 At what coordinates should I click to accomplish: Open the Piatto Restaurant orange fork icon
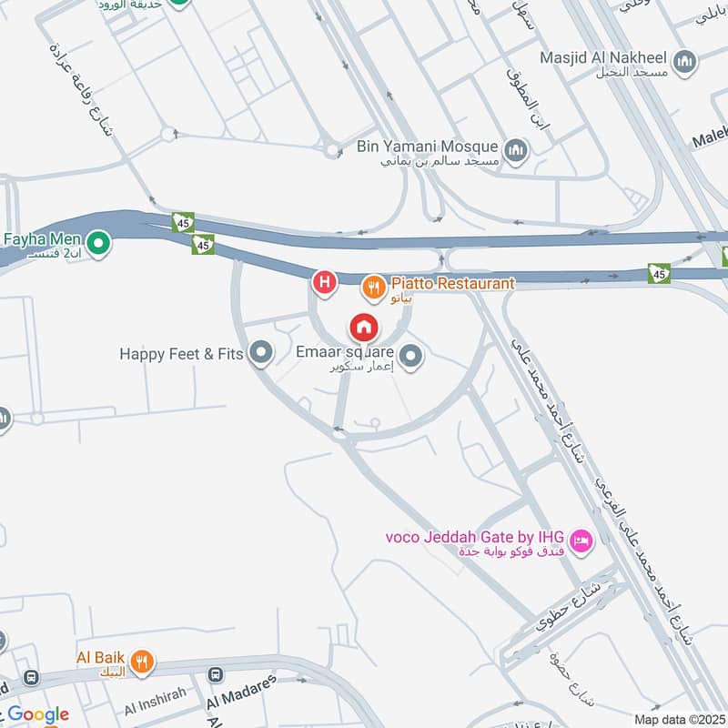[x=374, y=288]
